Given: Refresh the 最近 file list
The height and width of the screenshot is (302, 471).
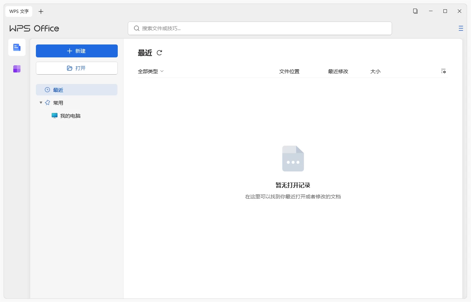Looking at the screenshot, I should point(159,53).
